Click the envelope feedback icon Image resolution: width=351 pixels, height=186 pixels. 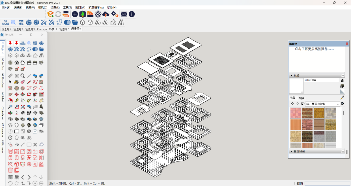pos(124,14)
